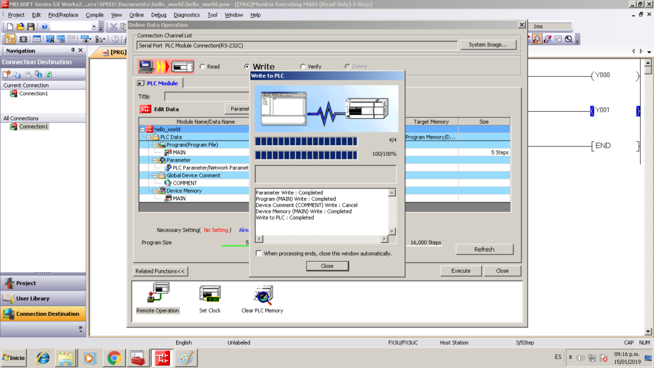Screen dimensions: 654x368
Task: Click the green refresh connection icon
Action: click(x=49, y=74)
